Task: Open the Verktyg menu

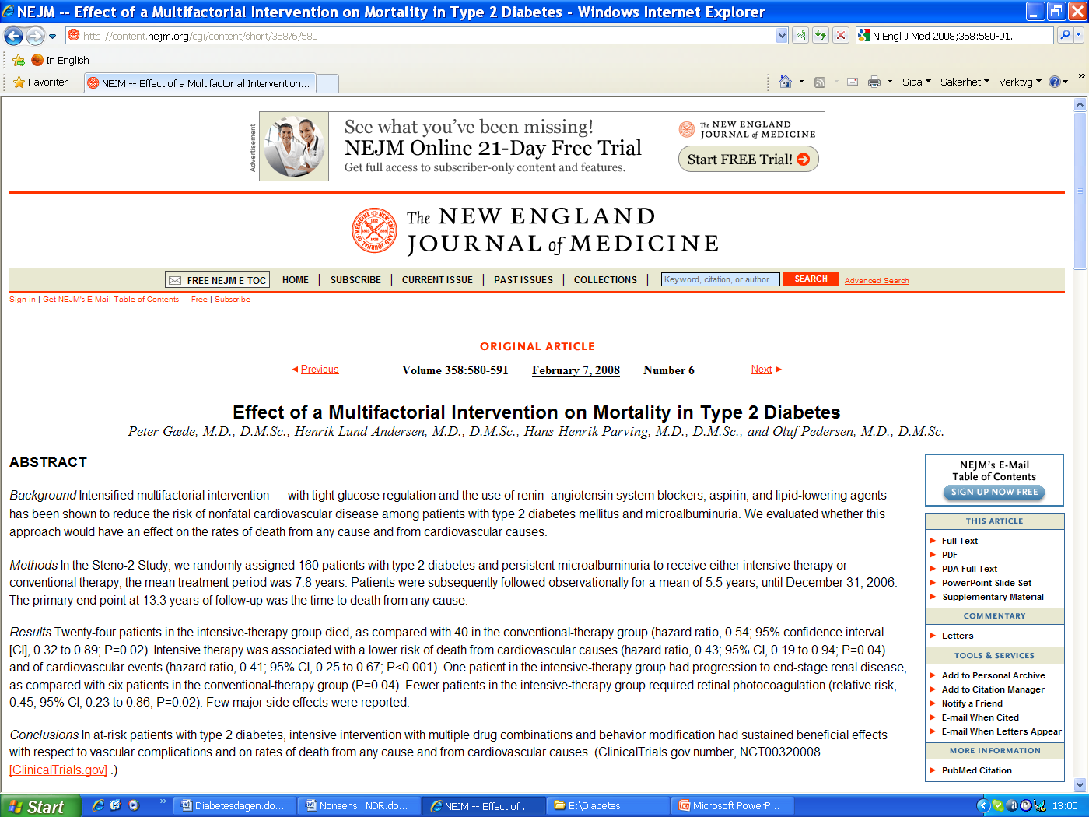Action: click(1020, 82)
